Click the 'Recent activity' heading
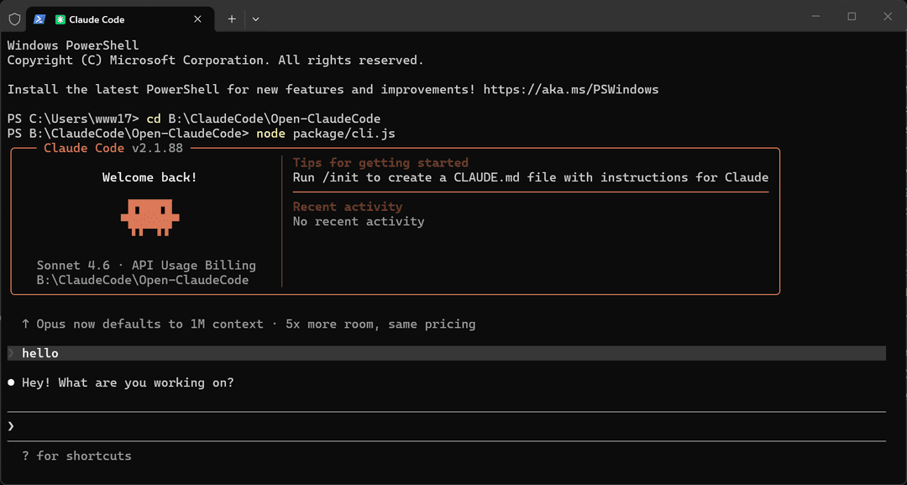Image resolution: width=907 pixels, height=485 pixels. click(x=348, y=207)
